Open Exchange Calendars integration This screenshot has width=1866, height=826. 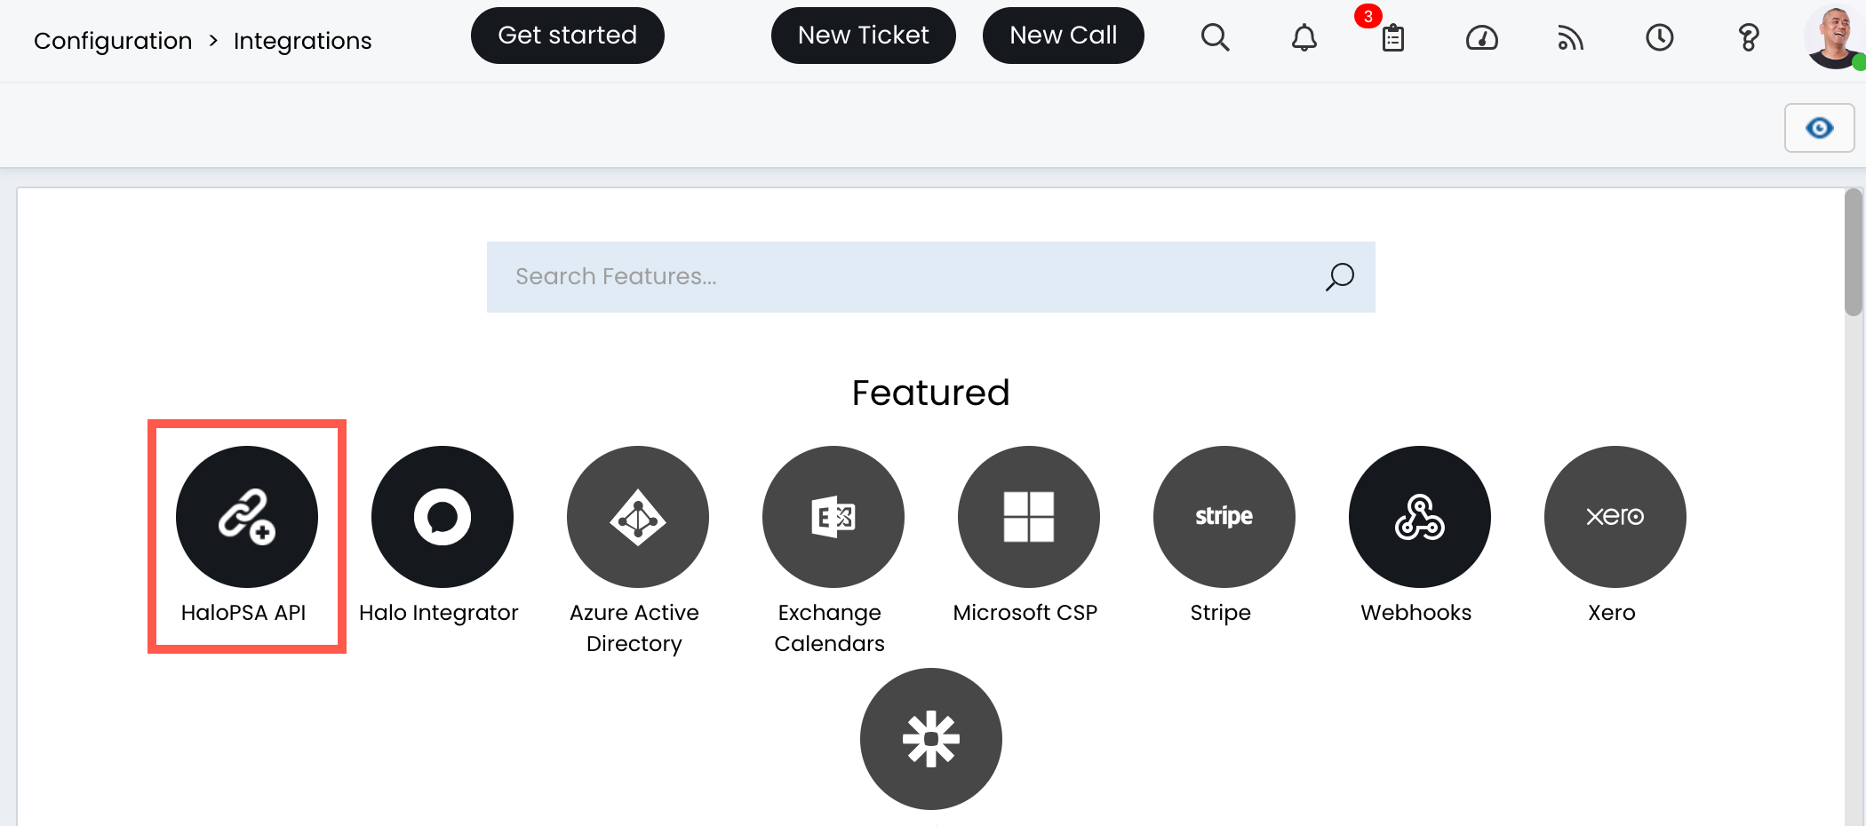click(833, 517)
